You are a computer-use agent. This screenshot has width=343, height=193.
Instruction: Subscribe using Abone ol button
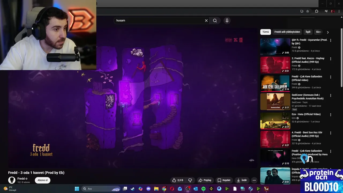tap(43, 180)
